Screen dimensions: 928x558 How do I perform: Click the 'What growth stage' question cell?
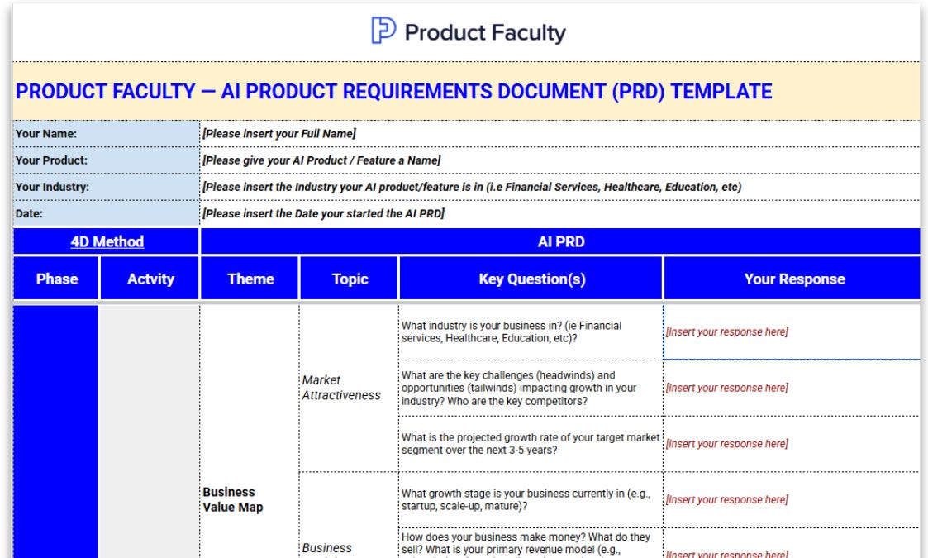(531, 500)
